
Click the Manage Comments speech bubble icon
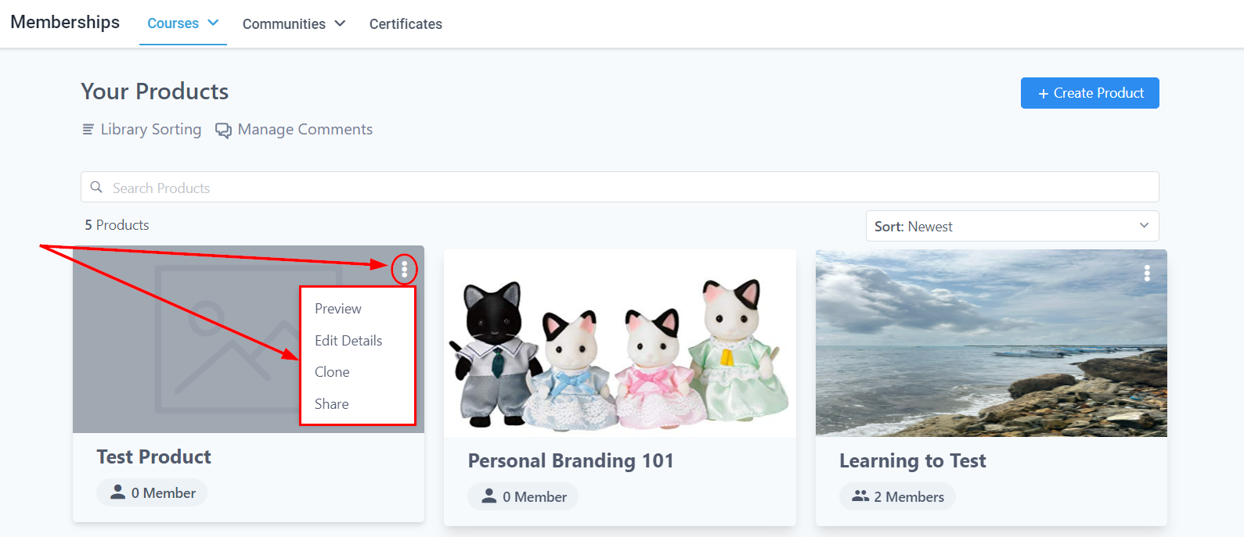[x=224, y=131]
